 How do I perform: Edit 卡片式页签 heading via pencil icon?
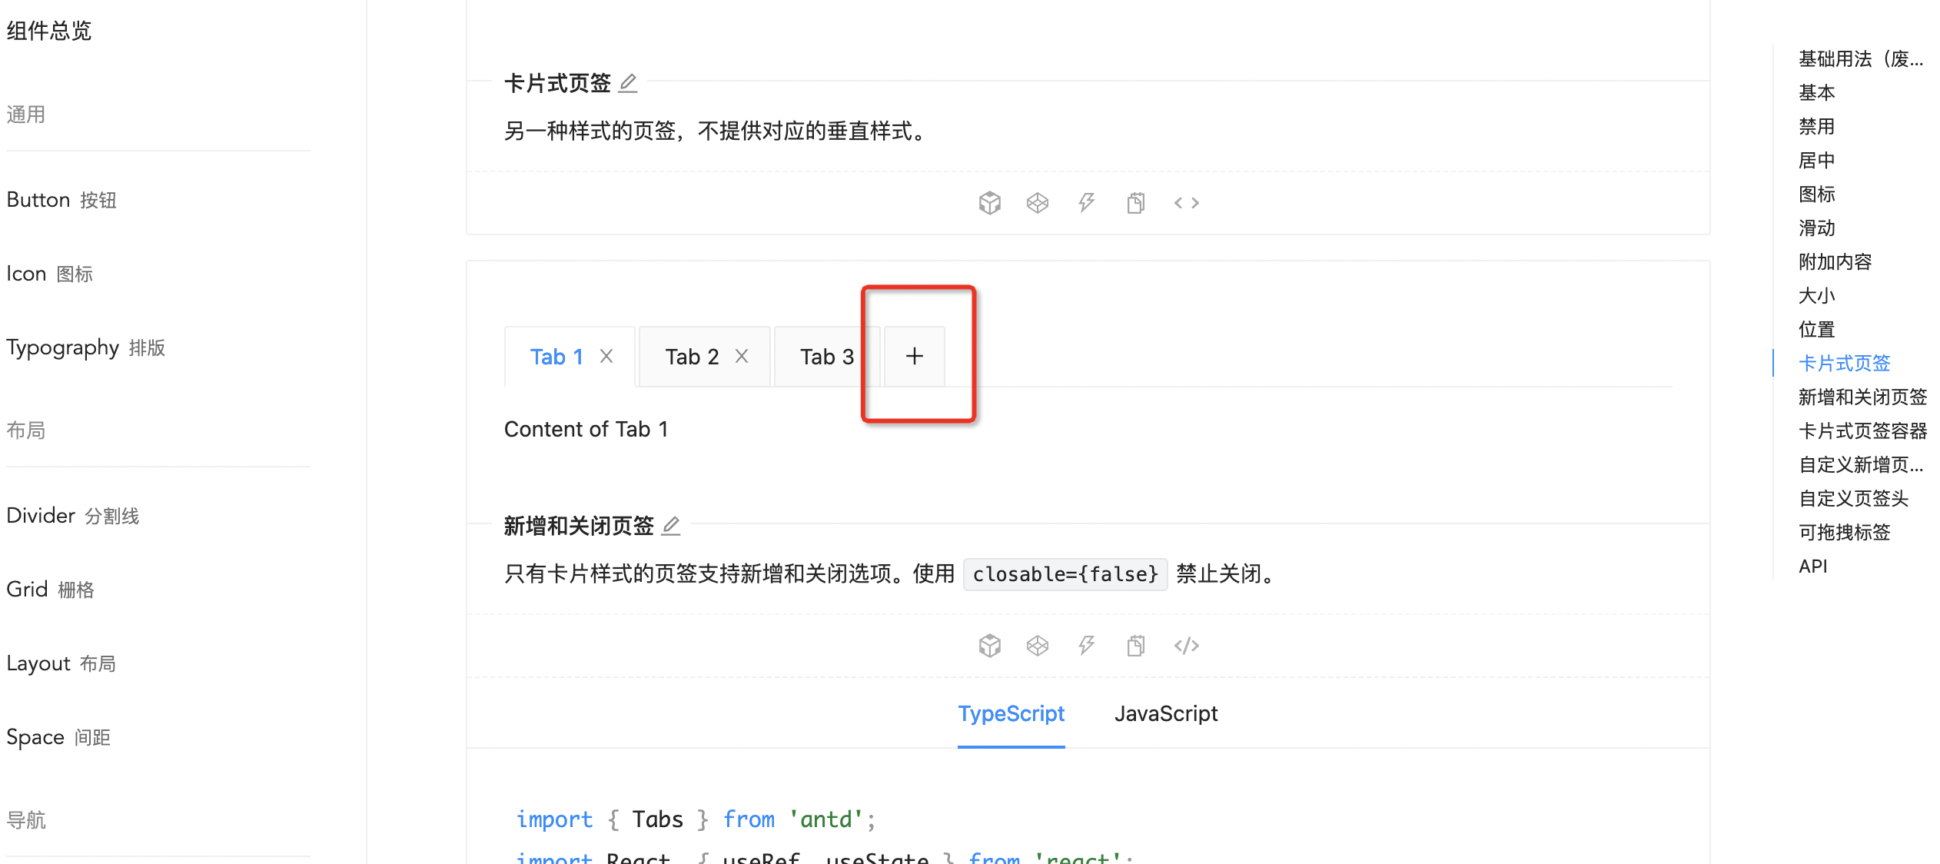click(x=628, y=83)
